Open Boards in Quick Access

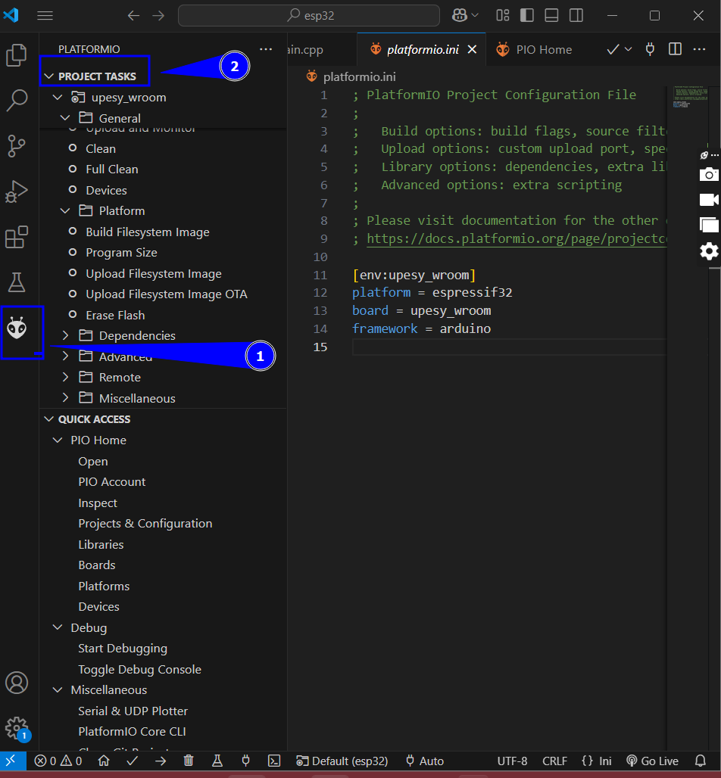click(x=97, y=565)
